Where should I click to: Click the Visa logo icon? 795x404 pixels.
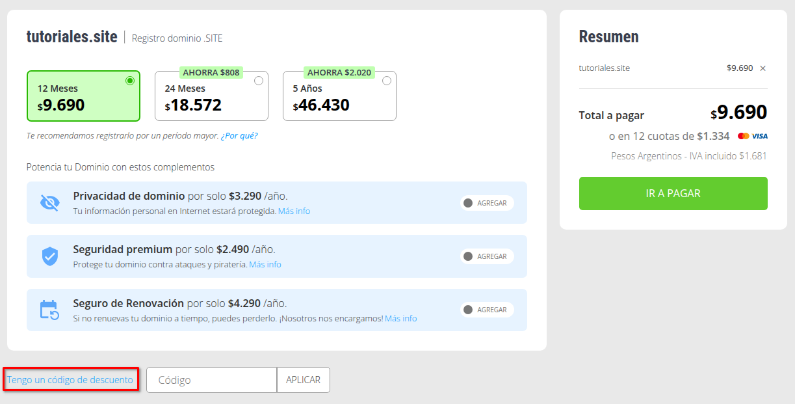point(760,136)
